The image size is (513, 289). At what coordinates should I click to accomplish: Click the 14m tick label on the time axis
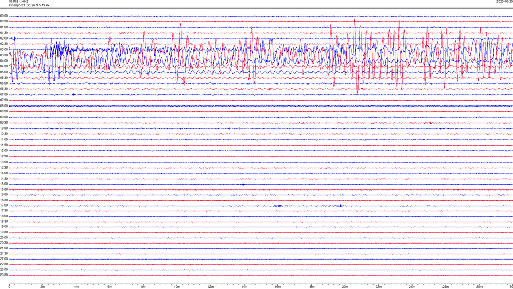[x=244, y=287]
